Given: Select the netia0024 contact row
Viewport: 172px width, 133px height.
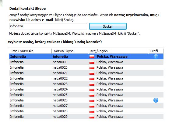Looking at the screenshot, I should tap(86, 89).
